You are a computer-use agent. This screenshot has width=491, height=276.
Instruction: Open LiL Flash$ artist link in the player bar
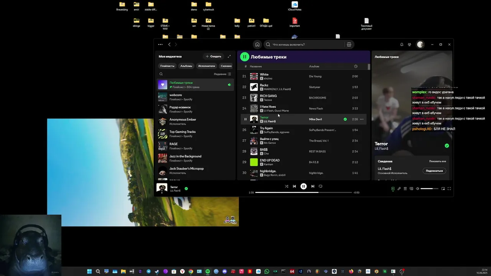coord(175,191)
